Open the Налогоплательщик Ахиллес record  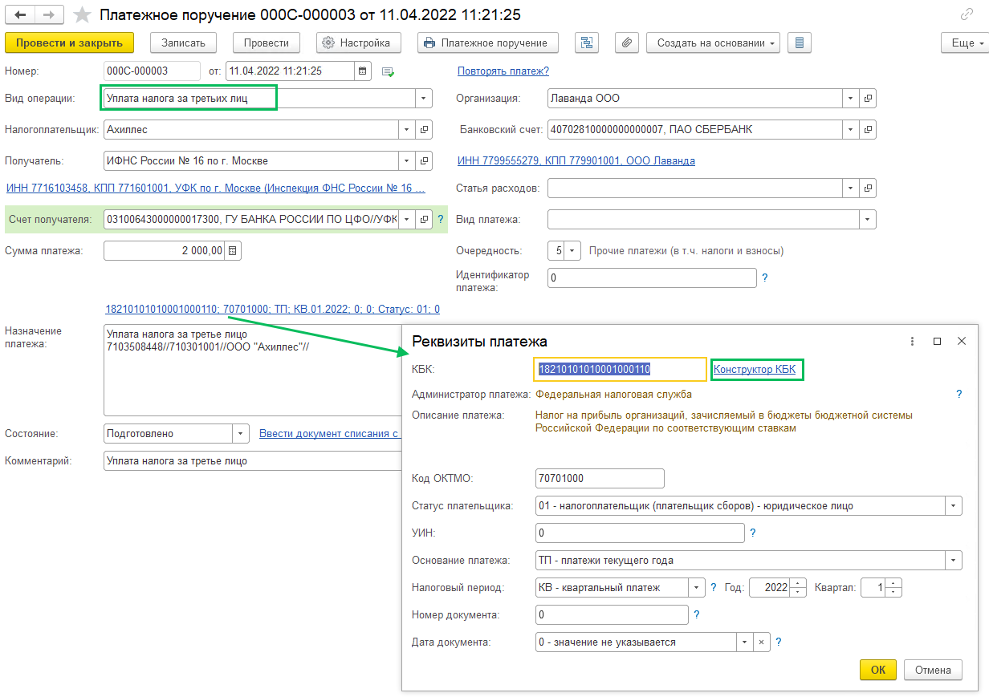pyautogui.click(x=425, y=129)
